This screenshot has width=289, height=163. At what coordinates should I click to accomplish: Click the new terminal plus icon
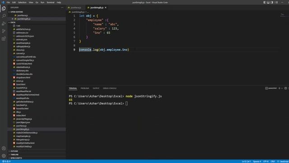click(x=279, y=88)
